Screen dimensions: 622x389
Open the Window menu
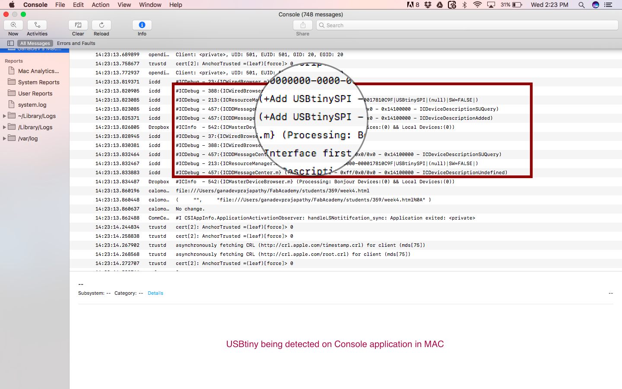click(x=150, y=5)
